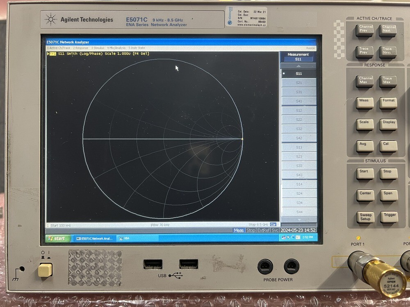Image resolution: width=410 pixels, height=307 pixels.
Task: Click Stop 8.5 GHz in status bar
Action: pyautogui.click(x=258, y=224)
